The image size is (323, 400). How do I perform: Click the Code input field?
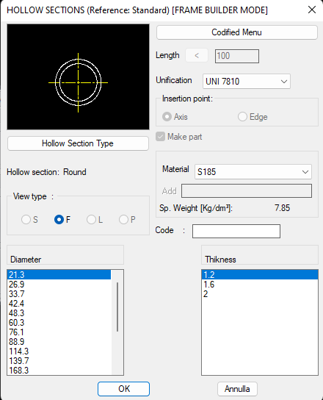point(236,231)
